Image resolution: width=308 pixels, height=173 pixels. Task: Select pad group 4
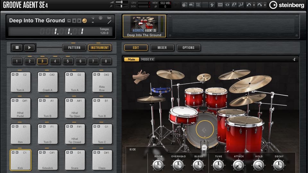point(55,61)
